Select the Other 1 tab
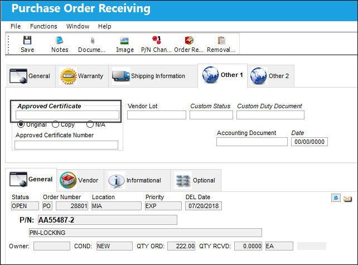Viewport: 358px width, 265px height. (x=222, y=75)
